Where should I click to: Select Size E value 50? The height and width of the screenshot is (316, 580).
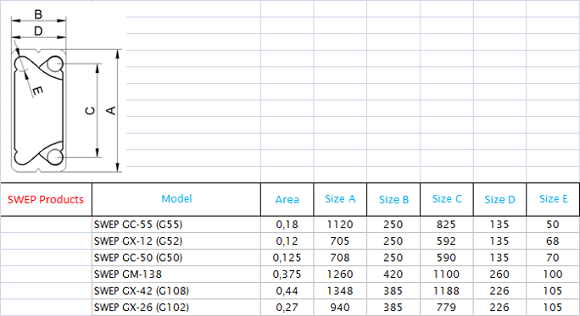tap(553, 225)
